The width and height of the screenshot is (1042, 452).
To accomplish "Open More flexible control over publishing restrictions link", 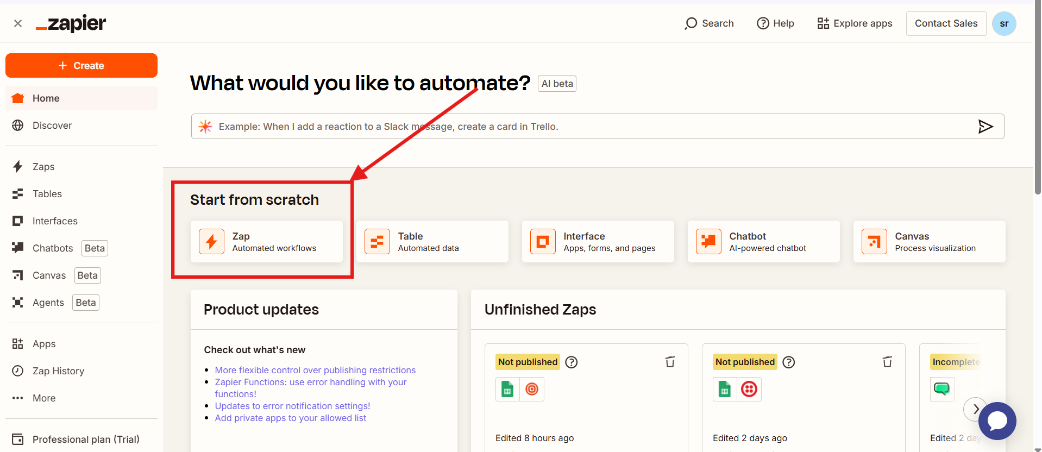I will point(315,370).
